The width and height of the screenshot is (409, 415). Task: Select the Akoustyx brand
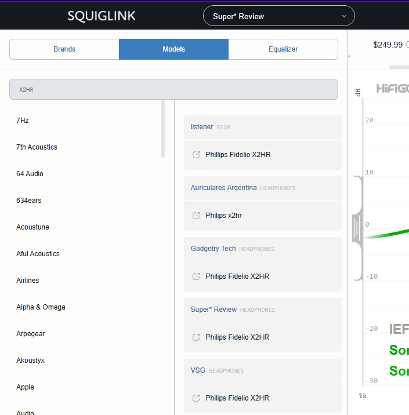pyautogui.click(x=31, y=361)
